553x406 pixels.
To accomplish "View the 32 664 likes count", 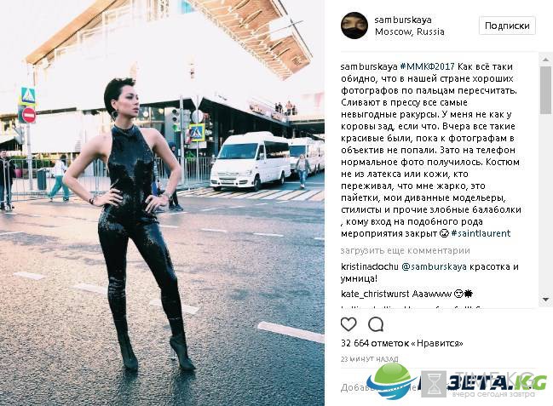I will (x=401, y=343).
